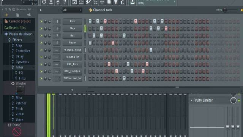
Task: Click the Current project folder icon
Action: pyautogui.click(x=6, y=21)
